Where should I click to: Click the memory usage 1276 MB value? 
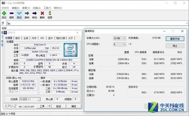(156, 38)
